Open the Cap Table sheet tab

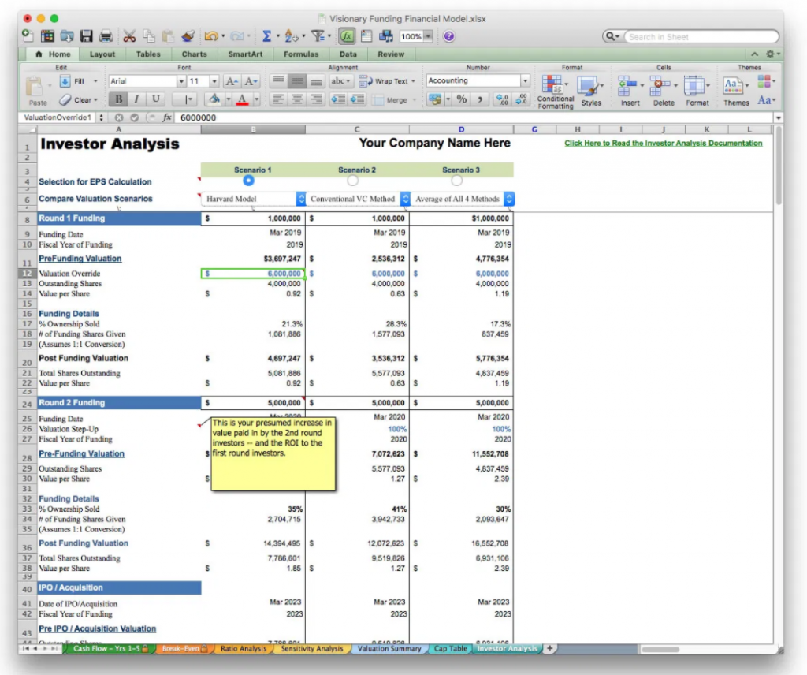(x=450, y=648)
